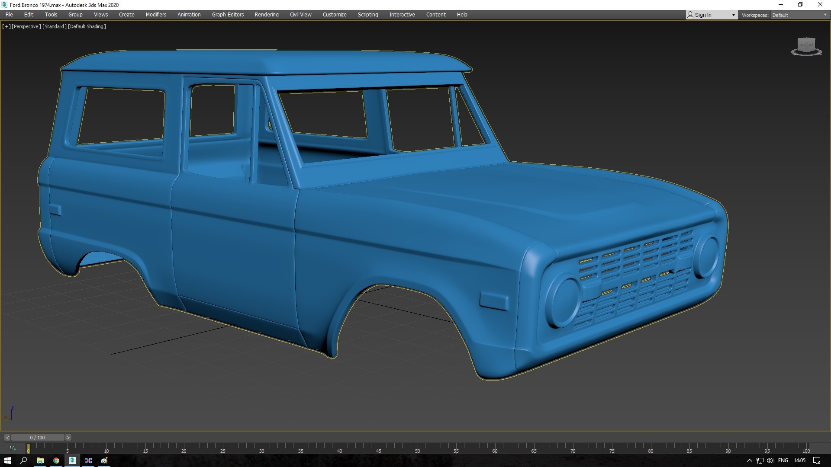Click the Sign In account icon

[x=691, y=14]
